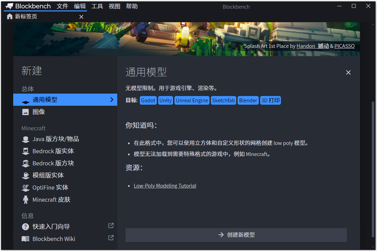Image resolution: width=377 pixels, height=251 pixels.
Task: Click the Blockbench logo in the title bar
Action: 9,6
